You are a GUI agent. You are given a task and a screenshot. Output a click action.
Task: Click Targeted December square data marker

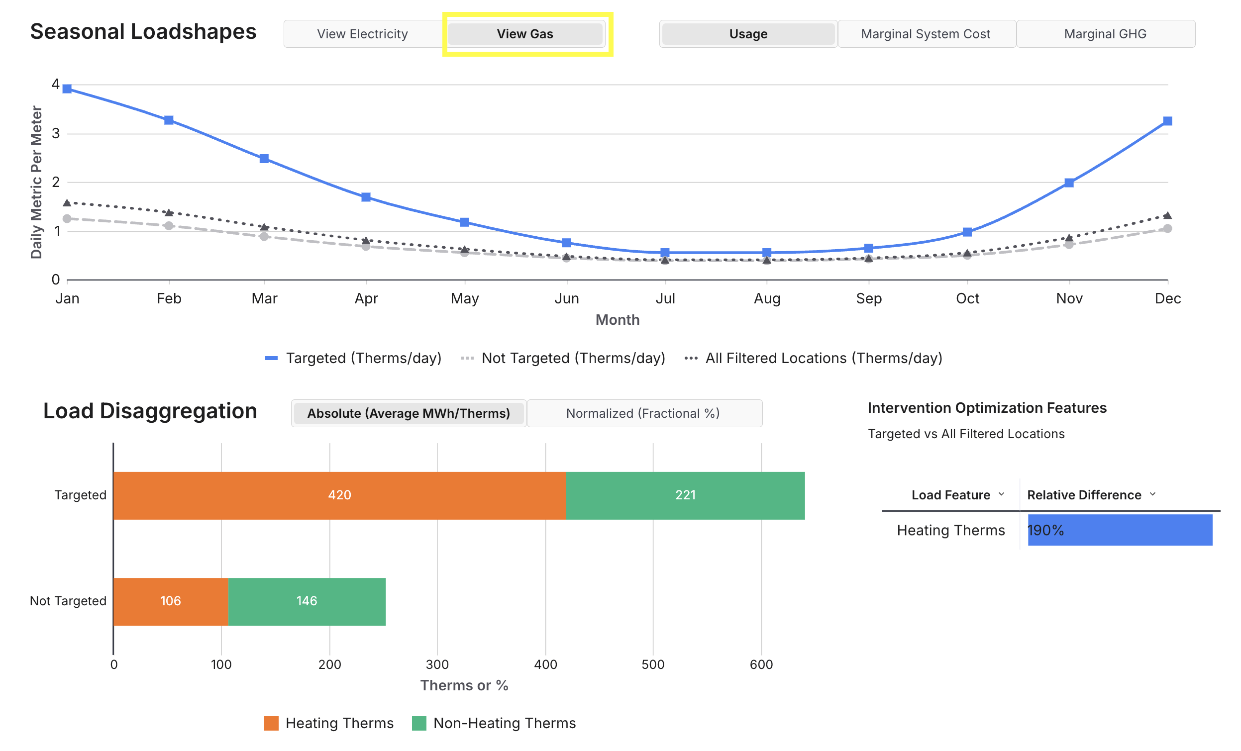pyautogui.click(x=1167, y=121)
